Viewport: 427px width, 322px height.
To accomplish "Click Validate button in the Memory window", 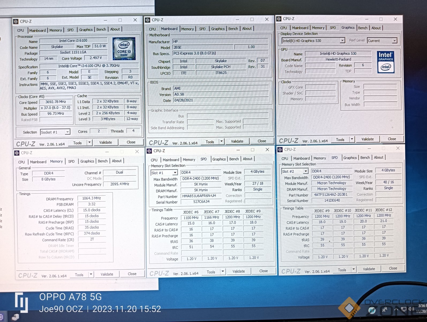I will tap(107, 274).
